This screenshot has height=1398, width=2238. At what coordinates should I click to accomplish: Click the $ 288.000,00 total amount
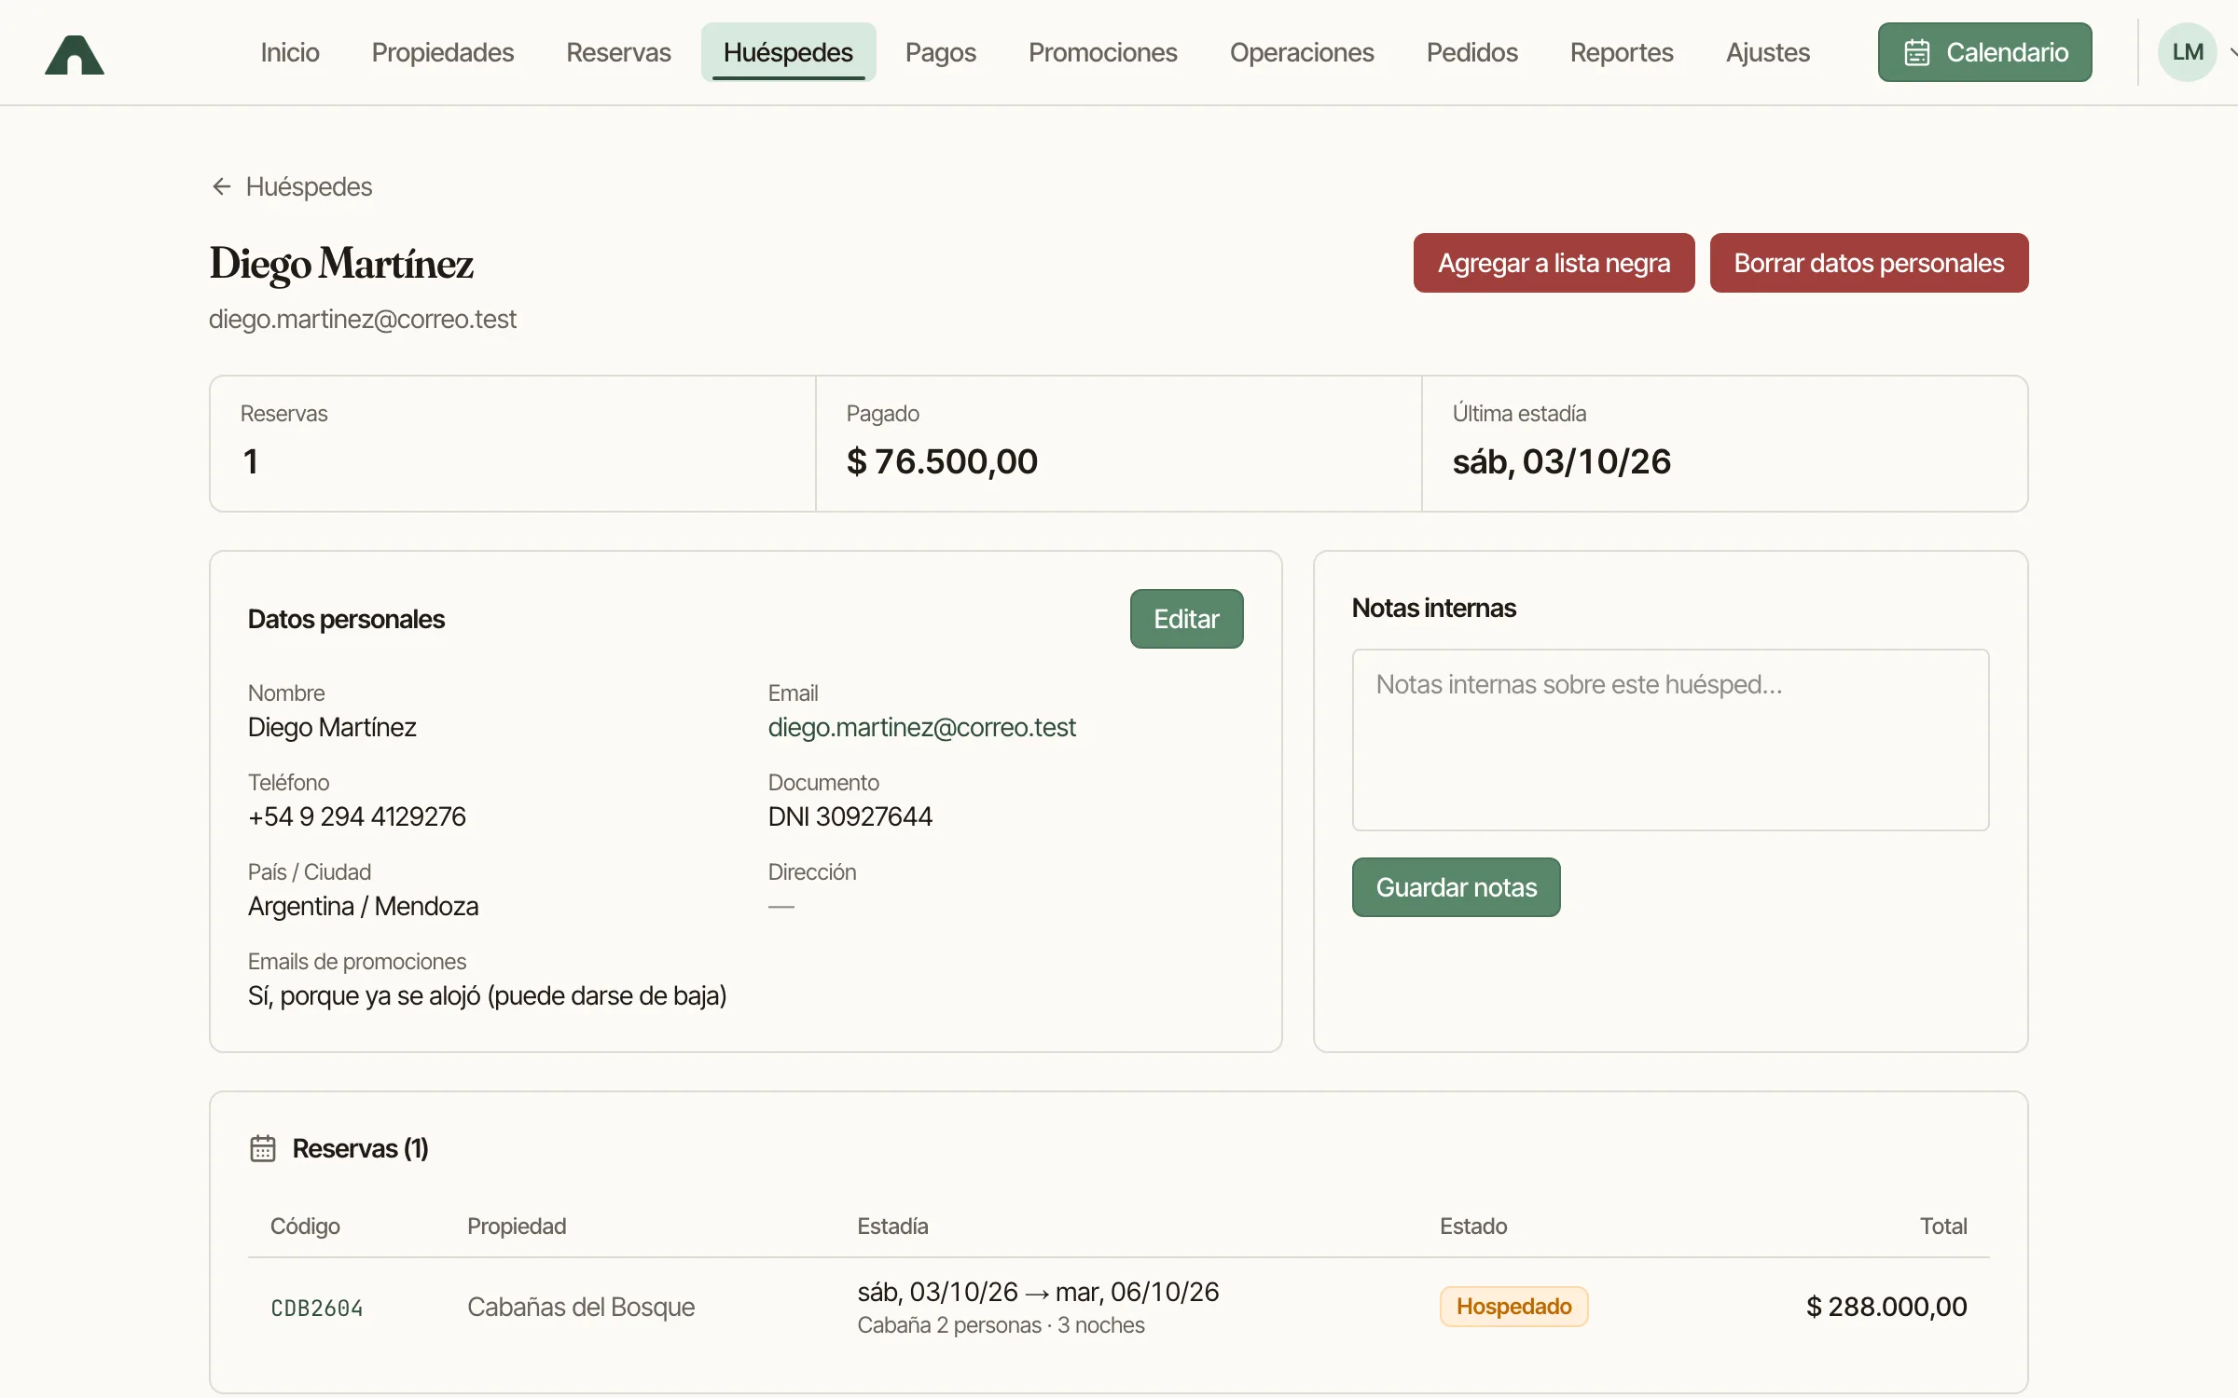point(1886,1307)
